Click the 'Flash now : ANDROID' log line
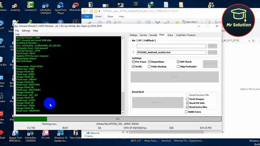The width and height of the screenshot is (260, 146). [28, 111]
